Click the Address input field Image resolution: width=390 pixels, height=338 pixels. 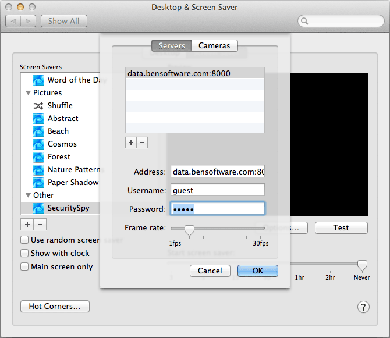pyautogui.click(x=217, y=171)
